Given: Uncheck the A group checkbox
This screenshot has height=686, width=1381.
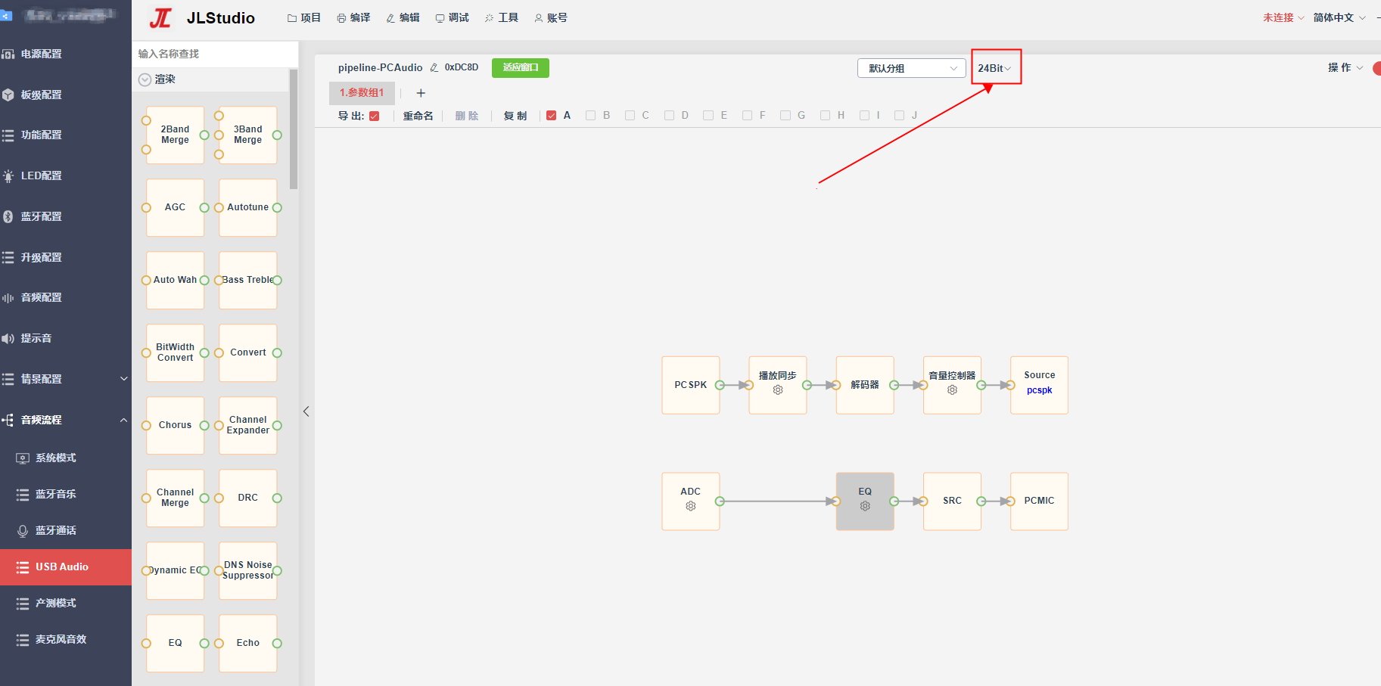Looking at the screenshot, I should [552, 116].
